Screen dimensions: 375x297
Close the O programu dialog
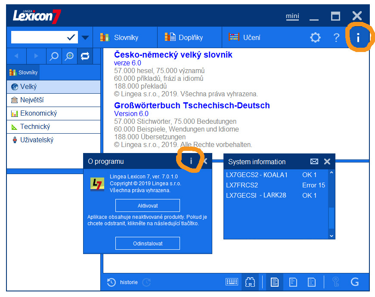click(x=205, y=161)
